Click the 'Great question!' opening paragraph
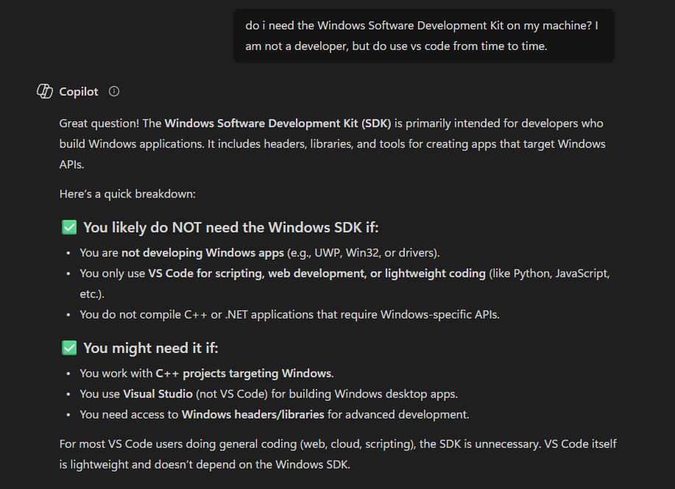This screenshot has width=675, height=489. (331, 143)
